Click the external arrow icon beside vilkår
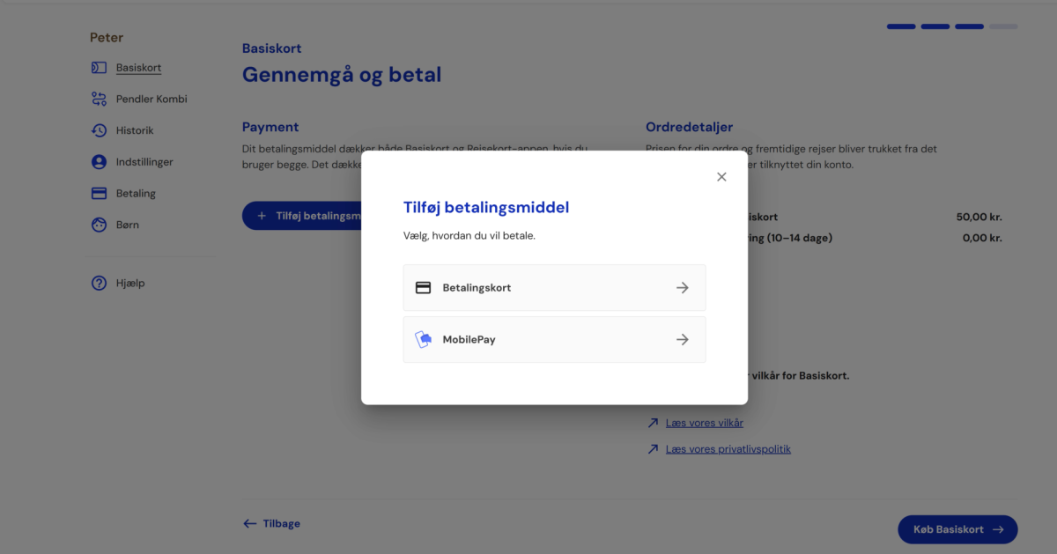This screenshot has width=1057, height=554. 653,423
